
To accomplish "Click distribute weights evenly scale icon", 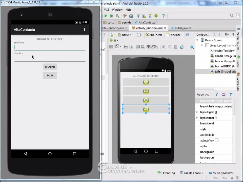I will 149,47.
